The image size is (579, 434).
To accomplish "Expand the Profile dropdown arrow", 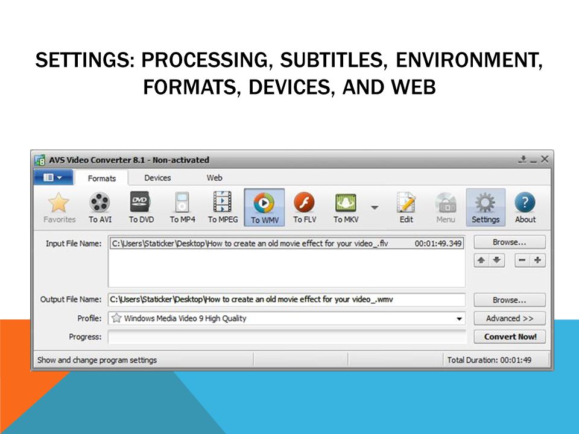I will [x=459, y=318].
